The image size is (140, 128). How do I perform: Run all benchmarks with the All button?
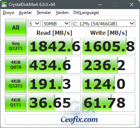16,28
